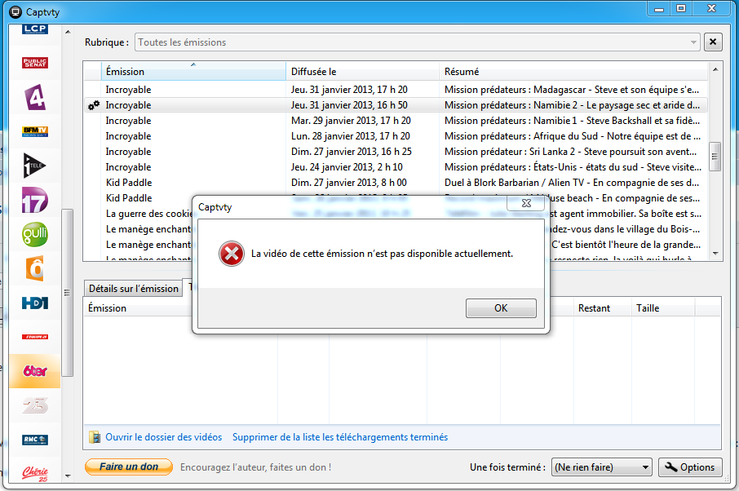
Task: Click OK in the error dialog
Action: pos(501,308)
